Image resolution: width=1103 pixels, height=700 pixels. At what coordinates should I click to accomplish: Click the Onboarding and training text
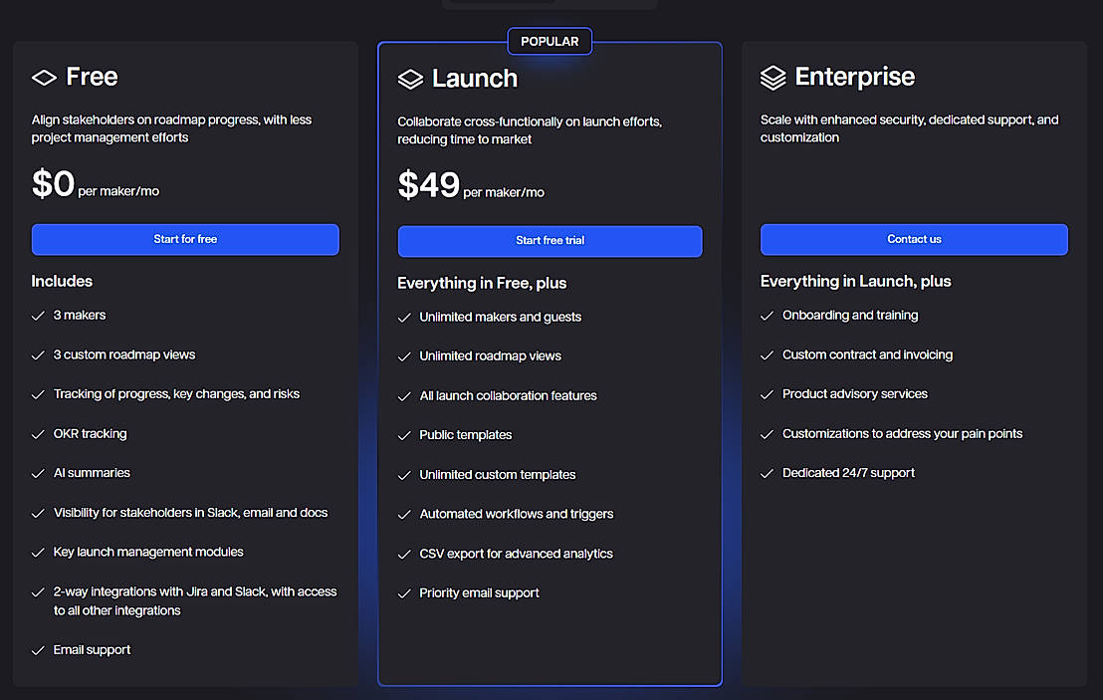(850, 316)
